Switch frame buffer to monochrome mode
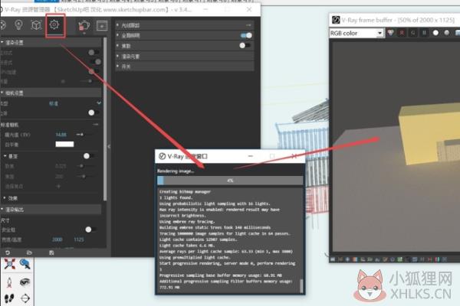Viewport: 460px width, 306px height. click(447, 33)
